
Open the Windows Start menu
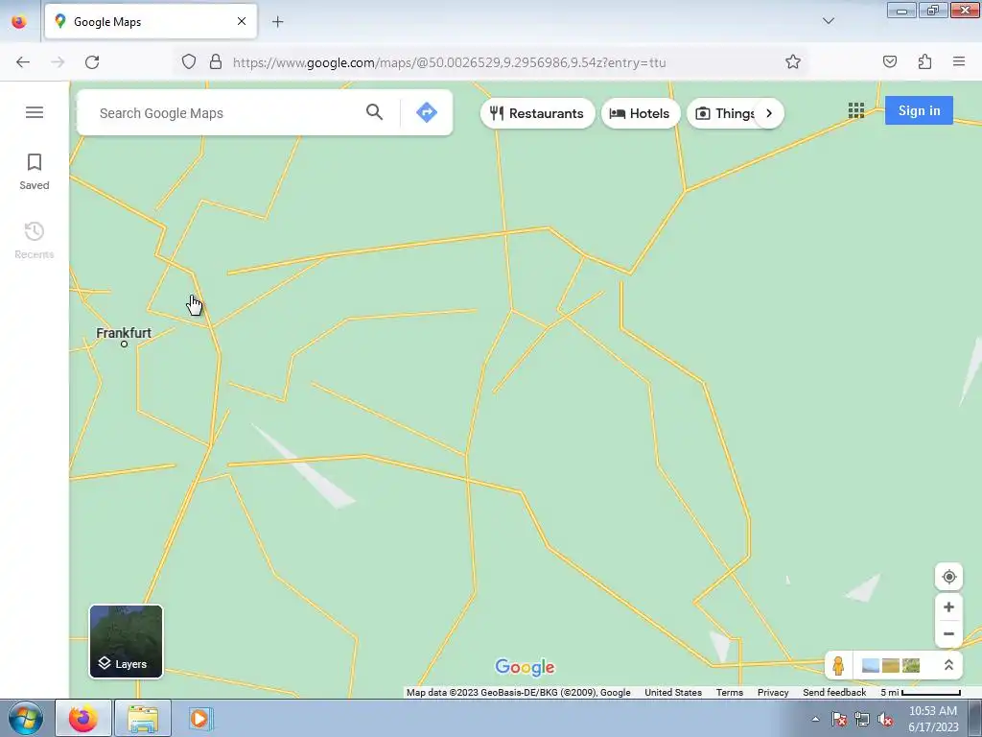tap(26, 718)
